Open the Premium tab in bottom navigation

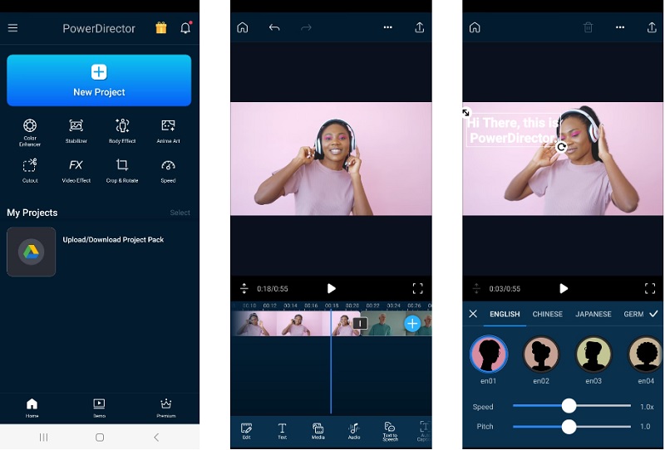[166, 407]
